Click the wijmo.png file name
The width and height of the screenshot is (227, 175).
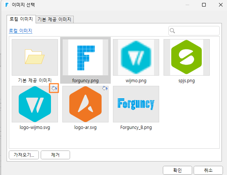[136, 80]
